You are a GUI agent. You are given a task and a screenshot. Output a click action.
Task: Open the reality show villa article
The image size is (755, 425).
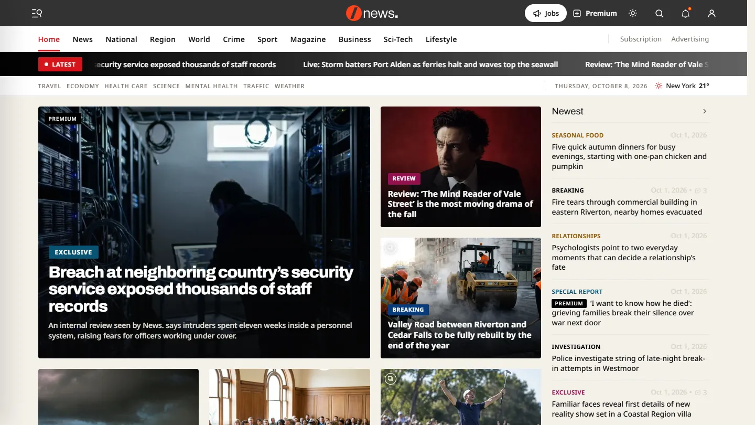click(x=621, y=409)
